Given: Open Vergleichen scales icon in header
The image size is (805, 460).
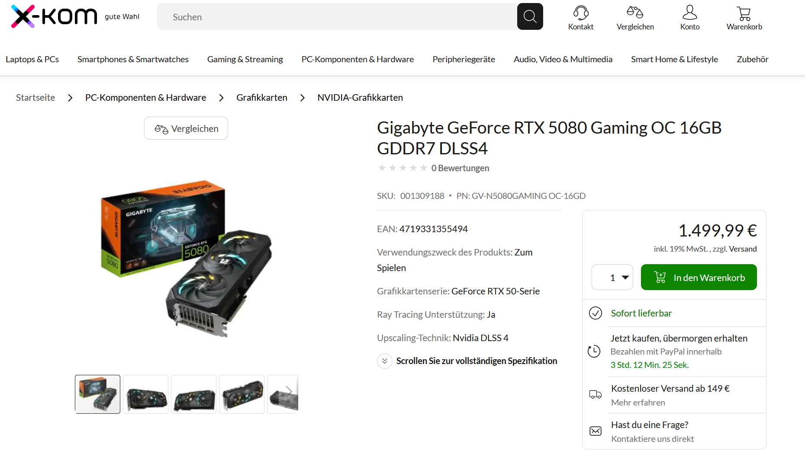Looking at the screenshot, I should tap(635, 13).
